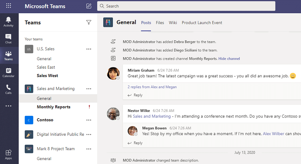Expand Digital Initiative Public Re team

(x=60, y=134)
